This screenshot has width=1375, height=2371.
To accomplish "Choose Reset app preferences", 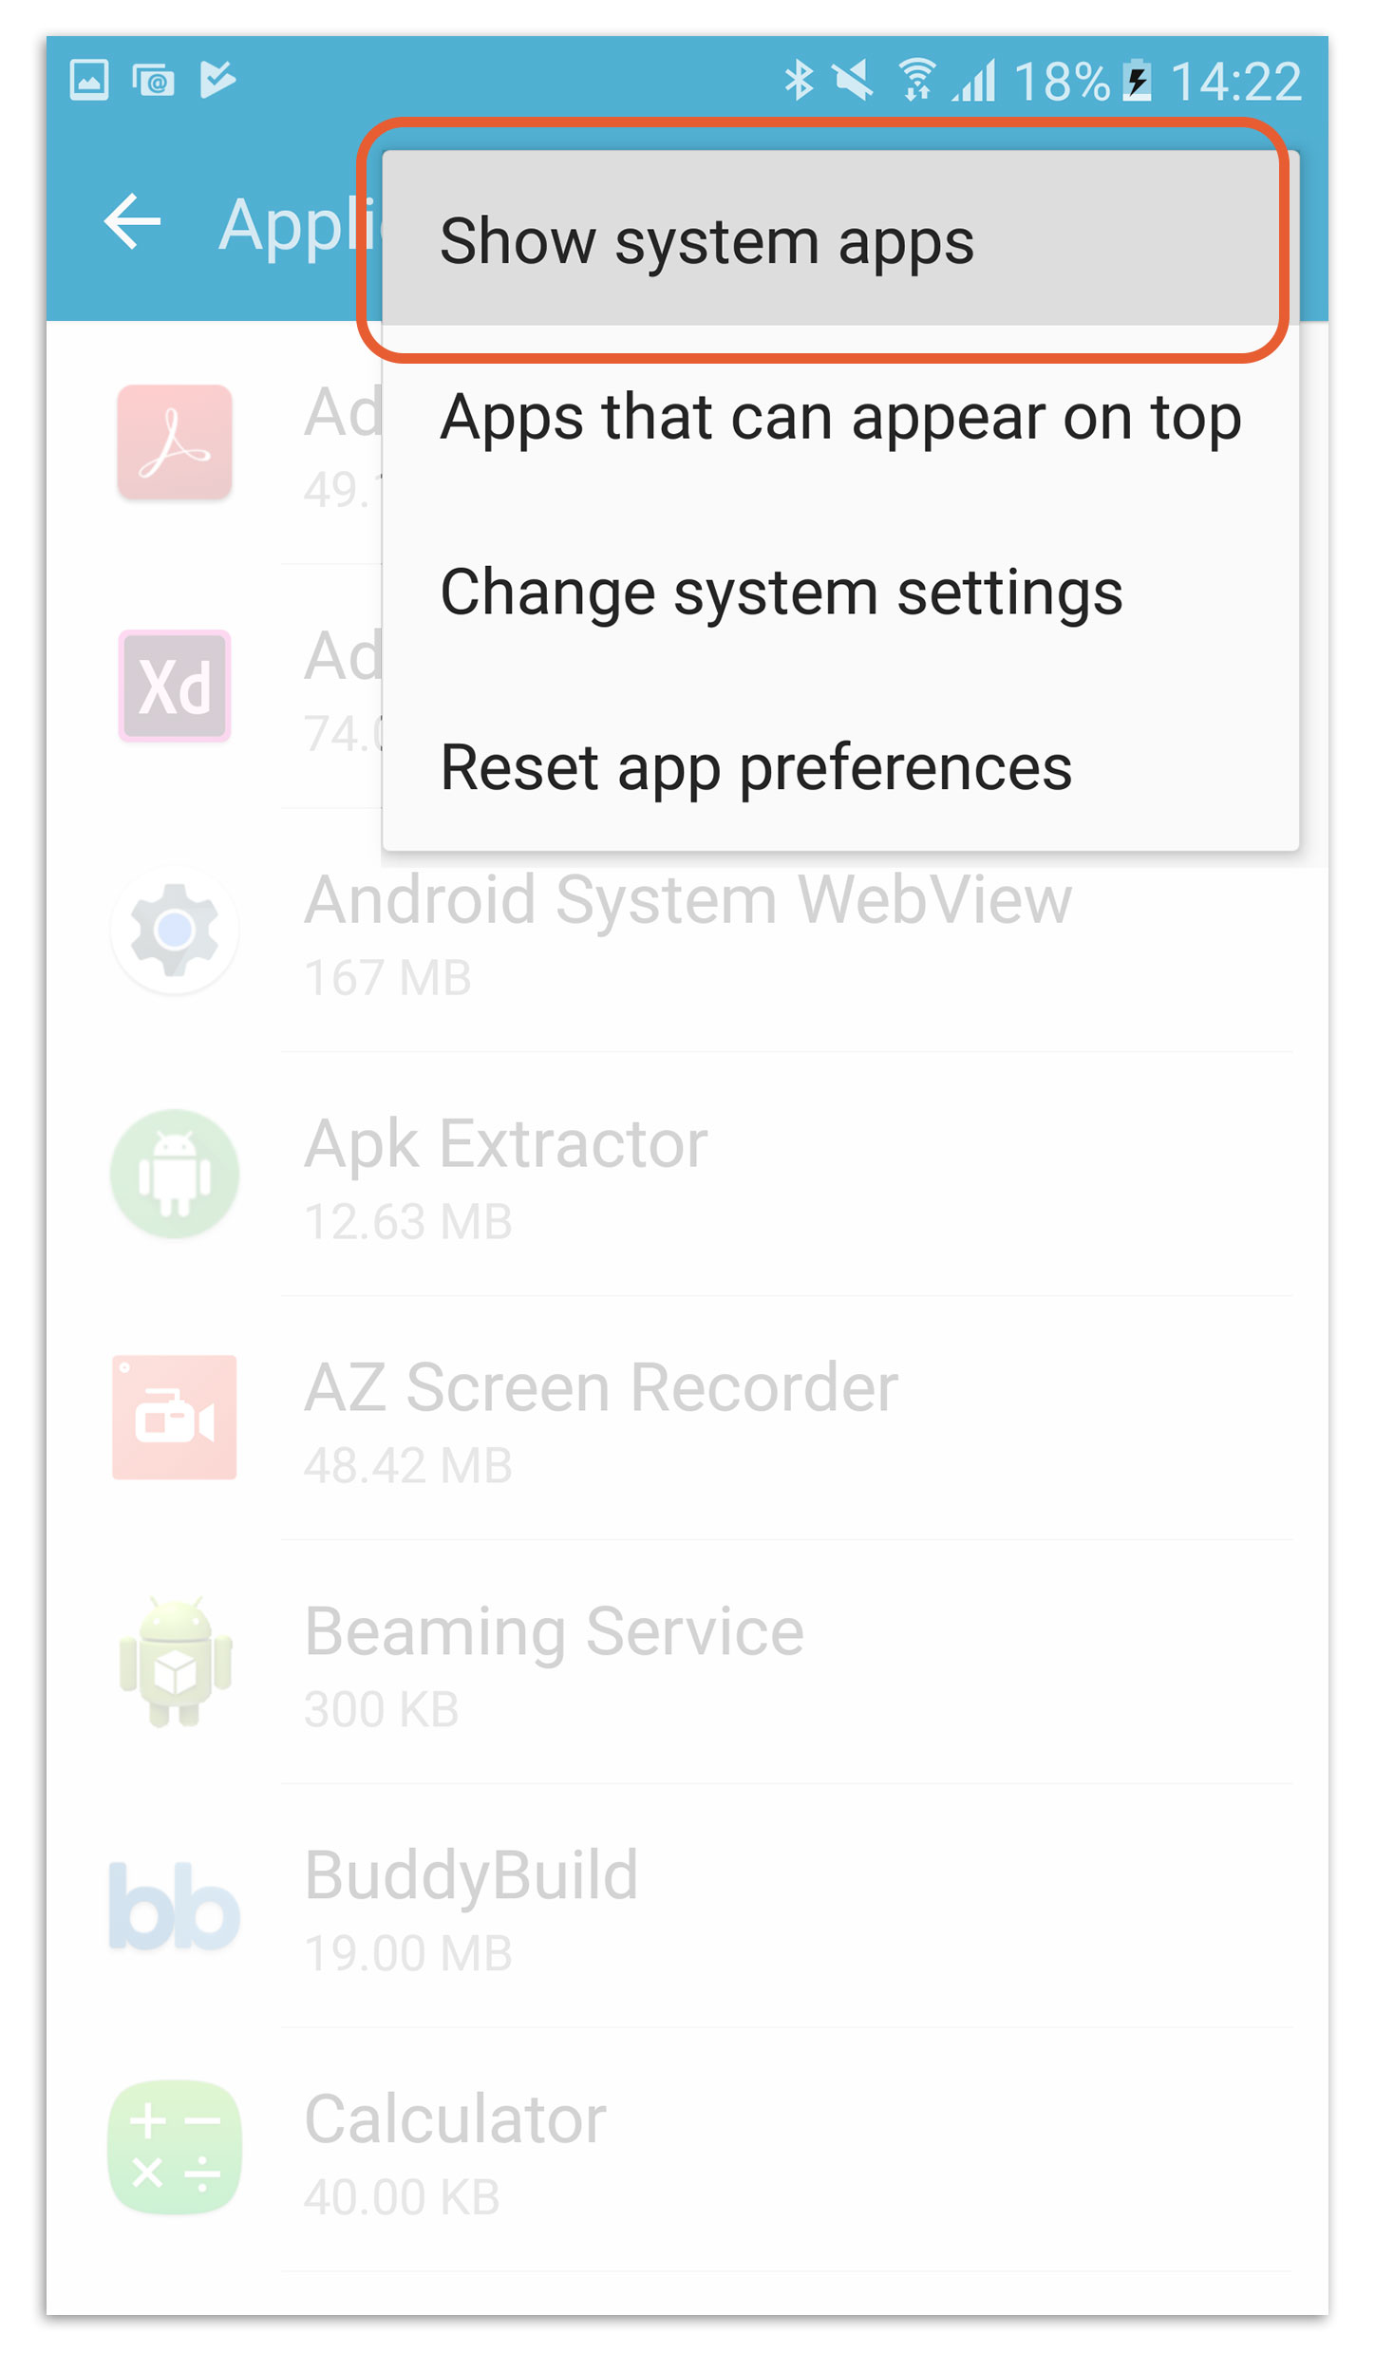I will pos(840,766).
